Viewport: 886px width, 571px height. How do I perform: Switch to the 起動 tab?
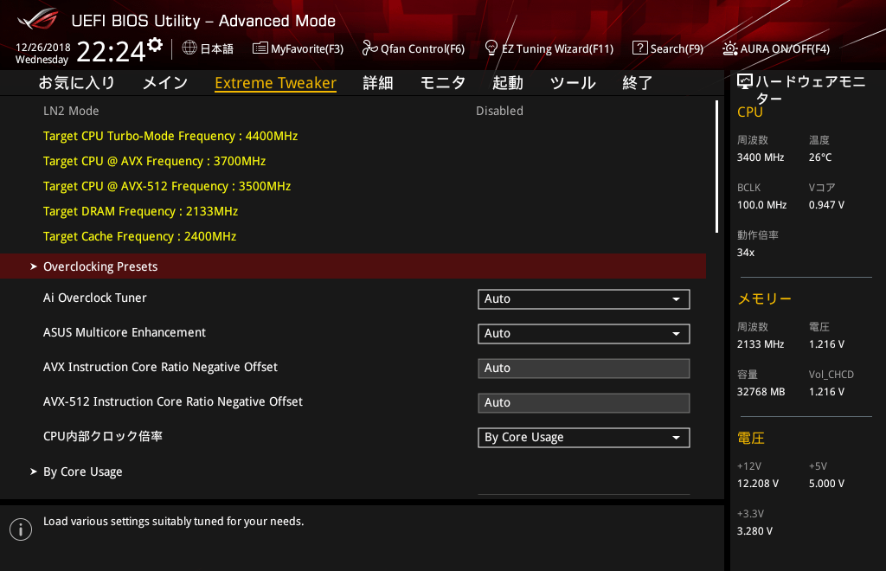pos(507,83)
